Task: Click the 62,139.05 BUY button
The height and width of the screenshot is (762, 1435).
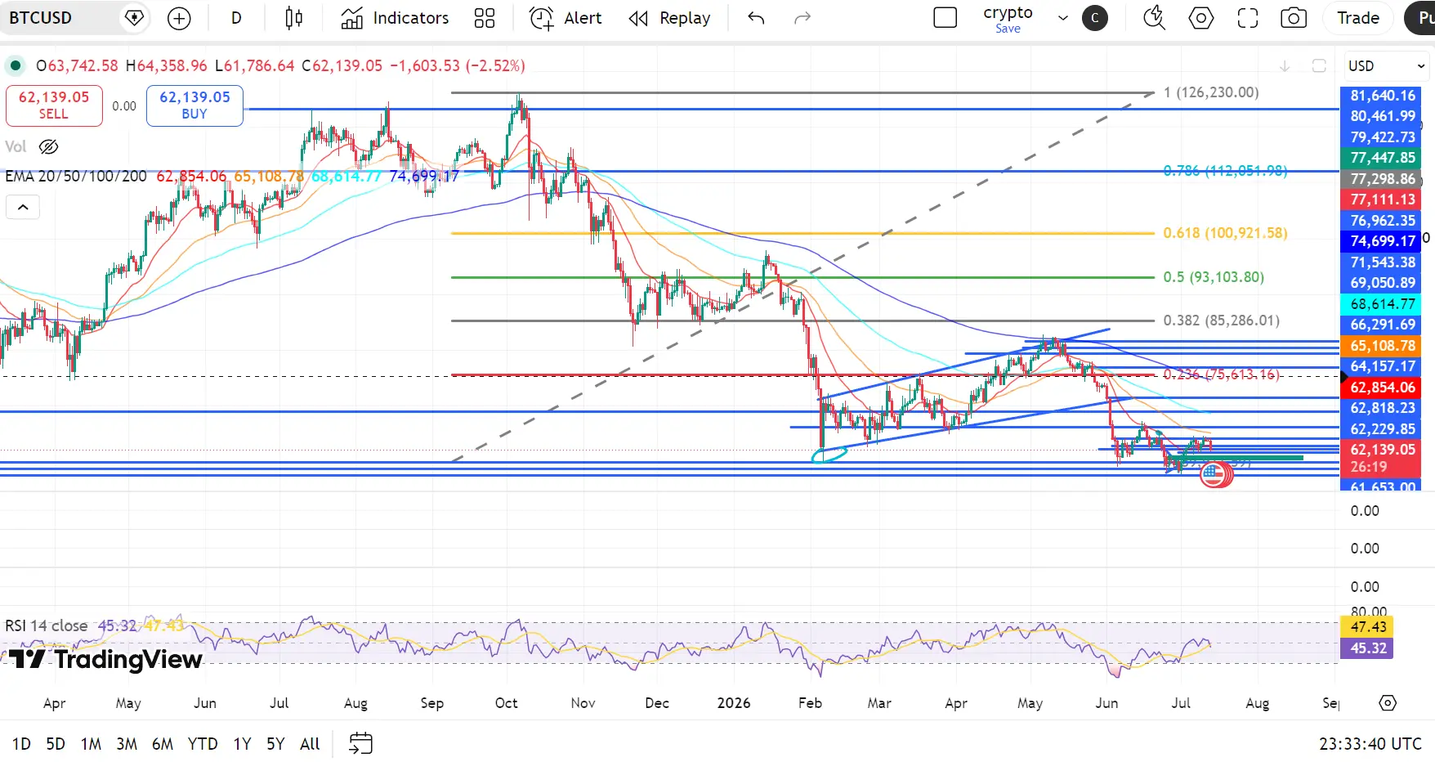Action: [194, 105]
